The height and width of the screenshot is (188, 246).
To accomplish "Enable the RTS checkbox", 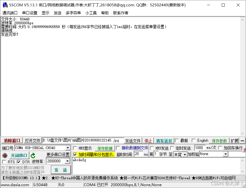I will (x=4, y=162).
